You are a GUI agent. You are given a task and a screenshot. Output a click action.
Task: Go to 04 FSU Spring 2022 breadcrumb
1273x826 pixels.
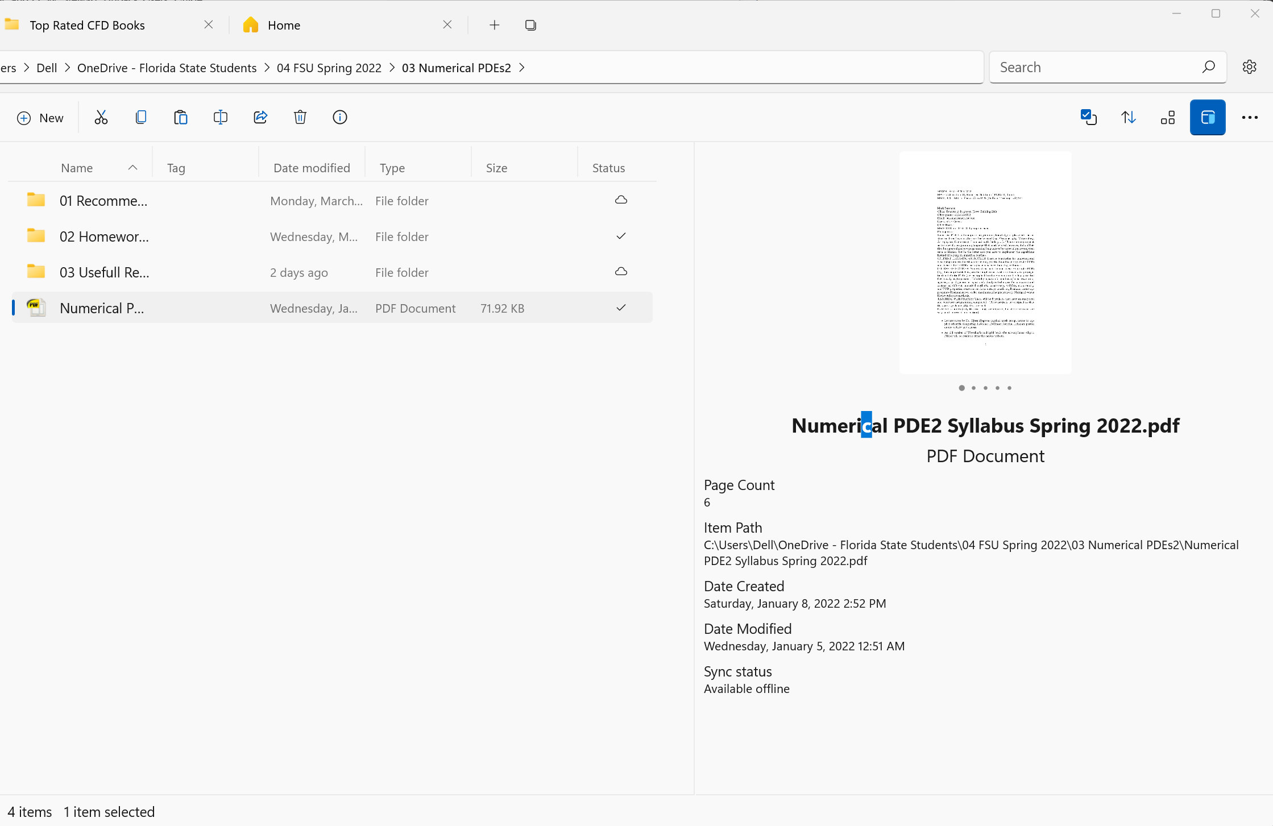tap(329, 68)
